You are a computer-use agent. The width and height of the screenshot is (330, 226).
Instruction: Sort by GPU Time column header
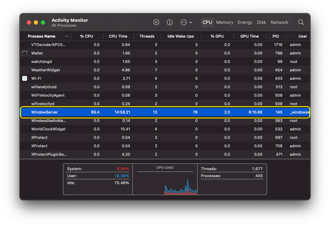pos(249,36)
